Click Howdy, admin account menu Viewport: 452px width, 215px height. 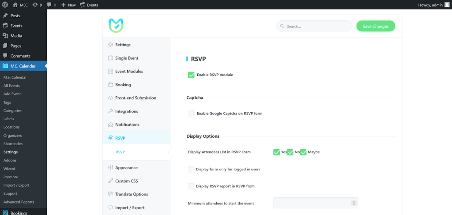pos(434,4)
